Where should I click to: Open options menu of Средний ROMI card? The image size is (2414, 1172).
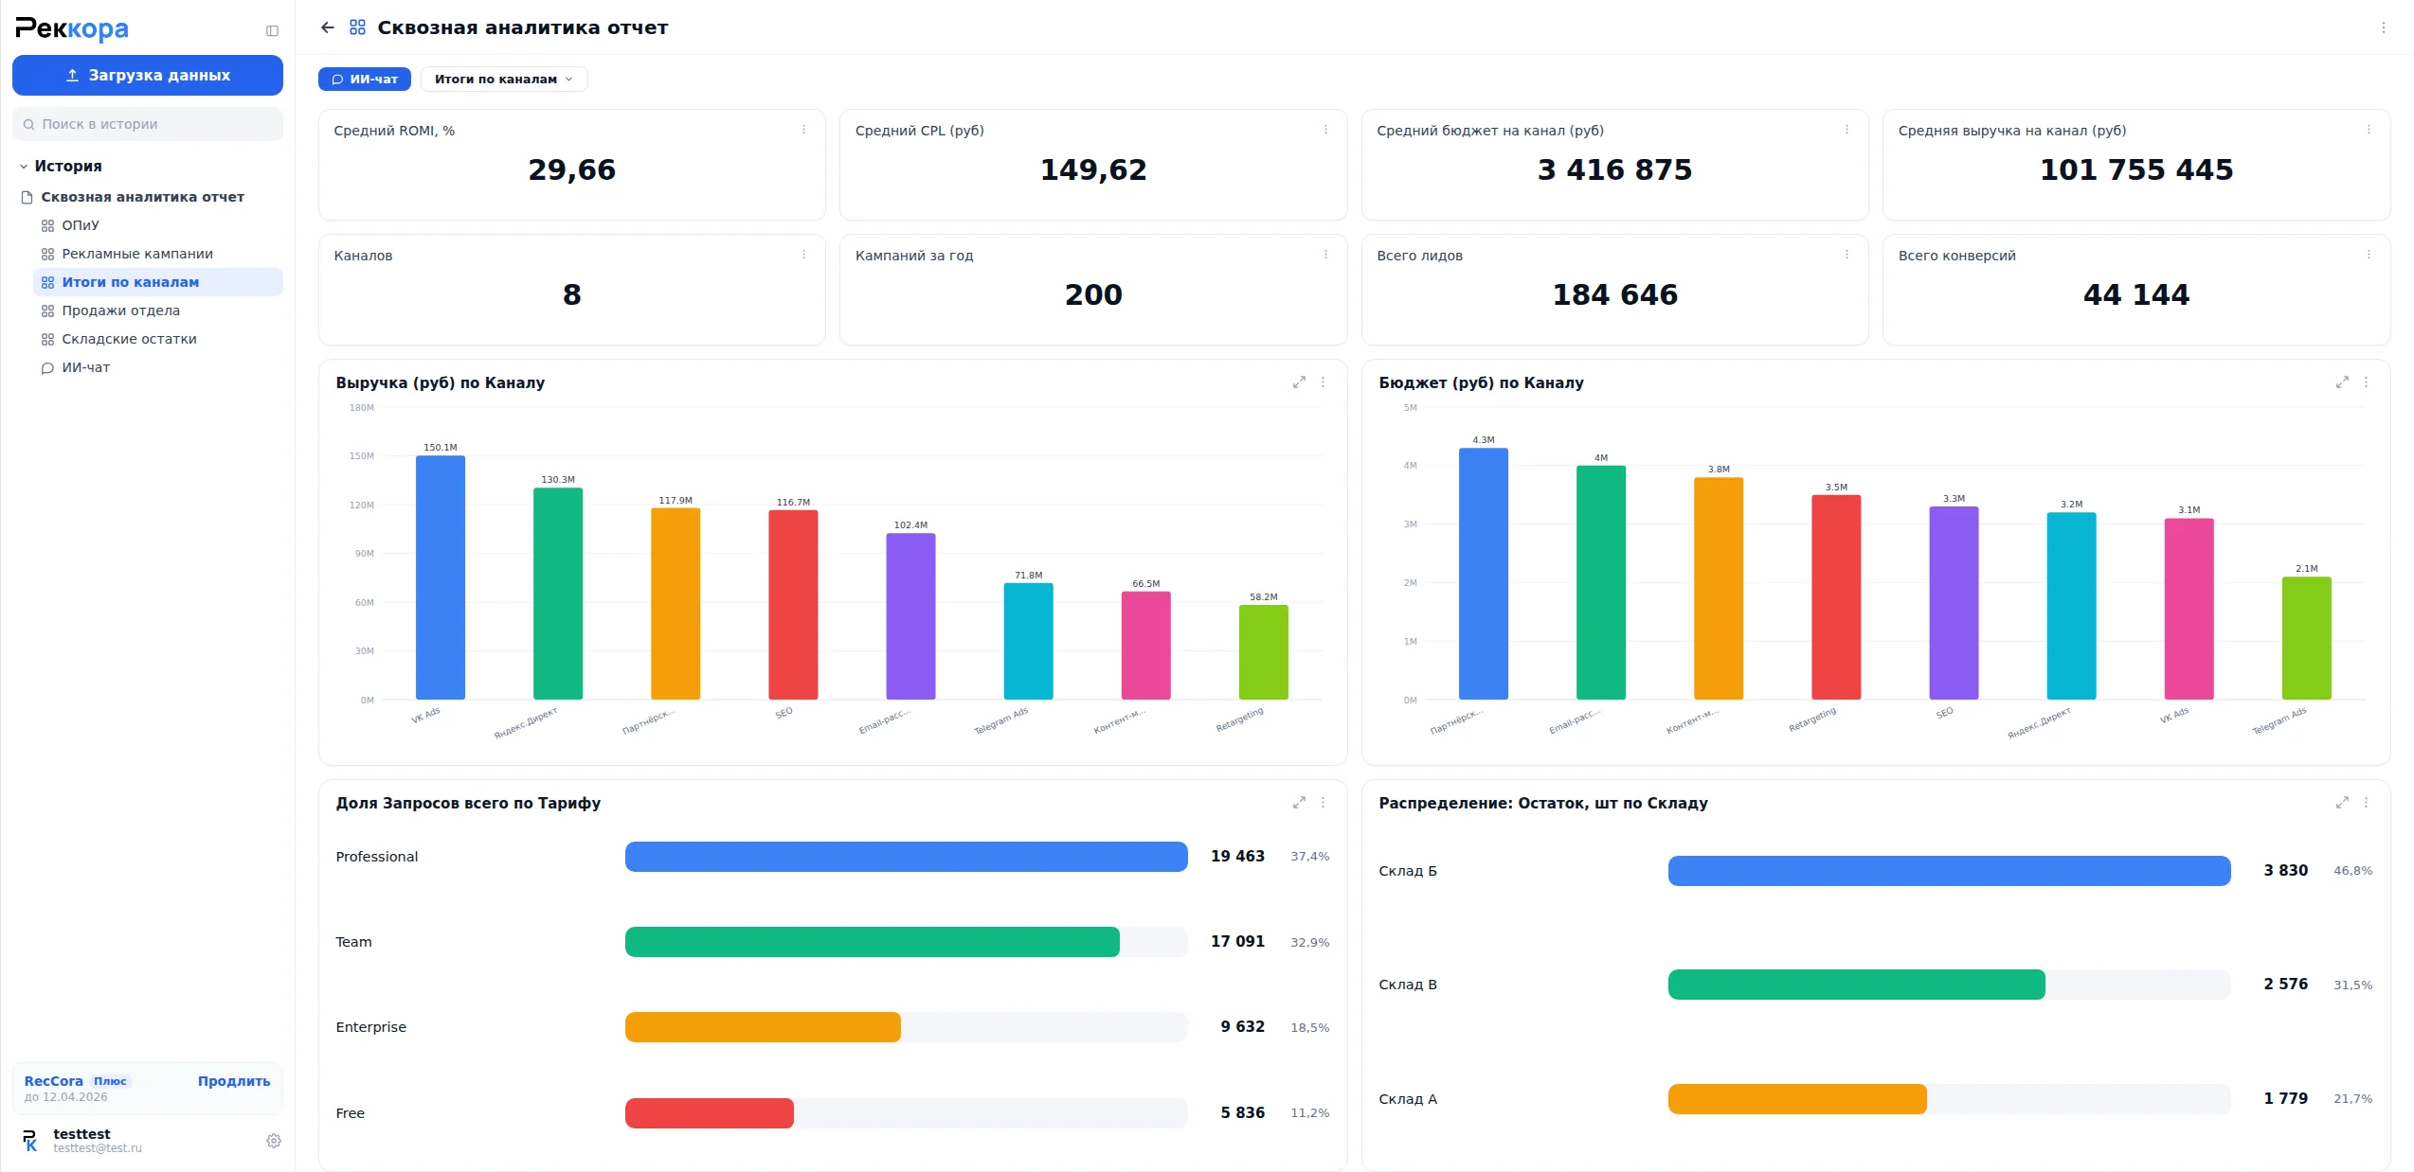[x=803, y=130]
